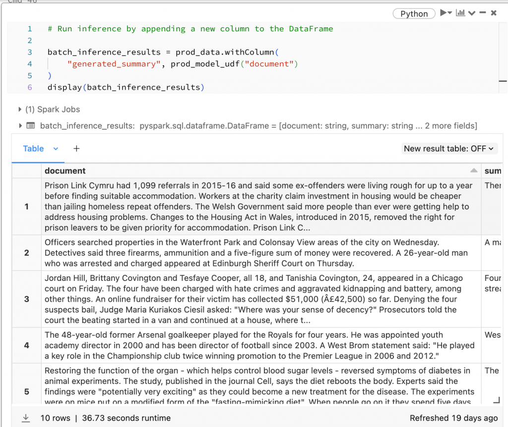The width and height of the screenshot is (508, 427).
Task: Expand the batch_inference_results DataFrame schema
Action: pyautogui.click(x=20, y=125)
